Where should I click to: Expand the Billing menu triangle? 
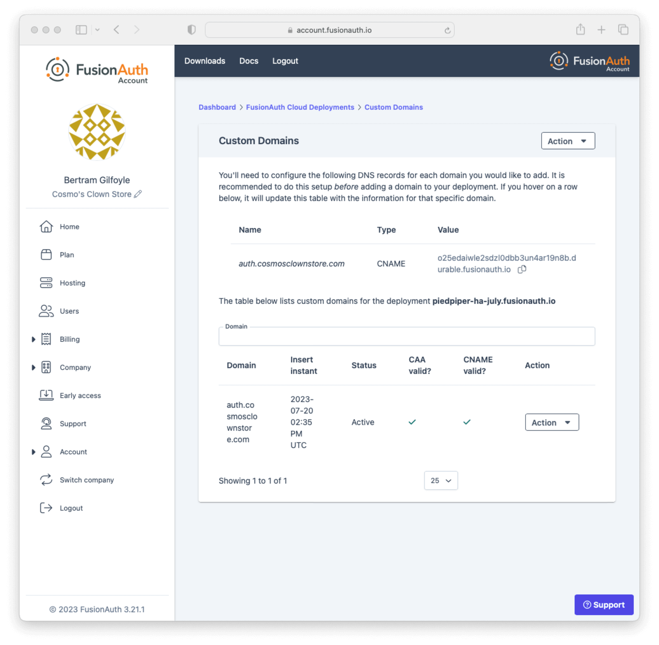click(33, 339)
